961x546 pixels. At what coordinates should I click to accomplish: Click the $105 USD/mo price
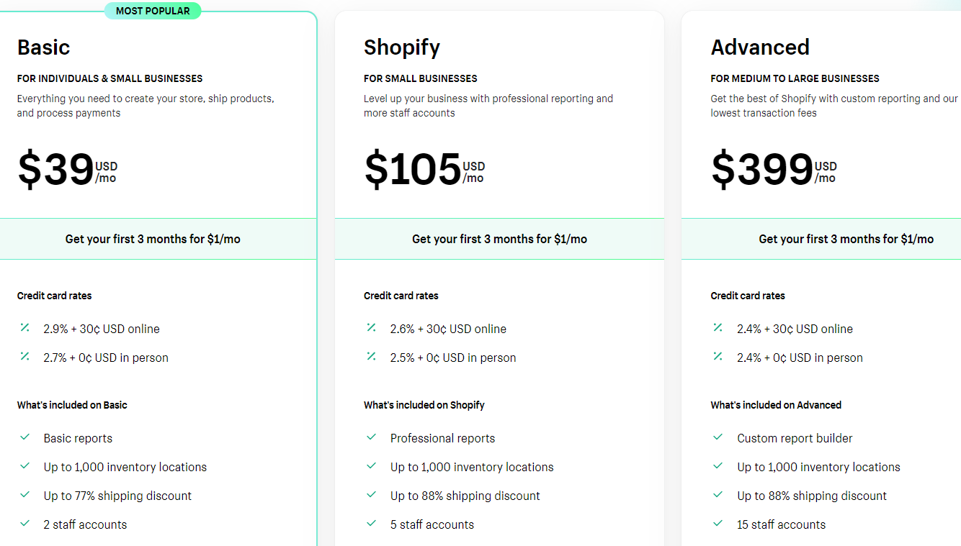coord(424,170)
